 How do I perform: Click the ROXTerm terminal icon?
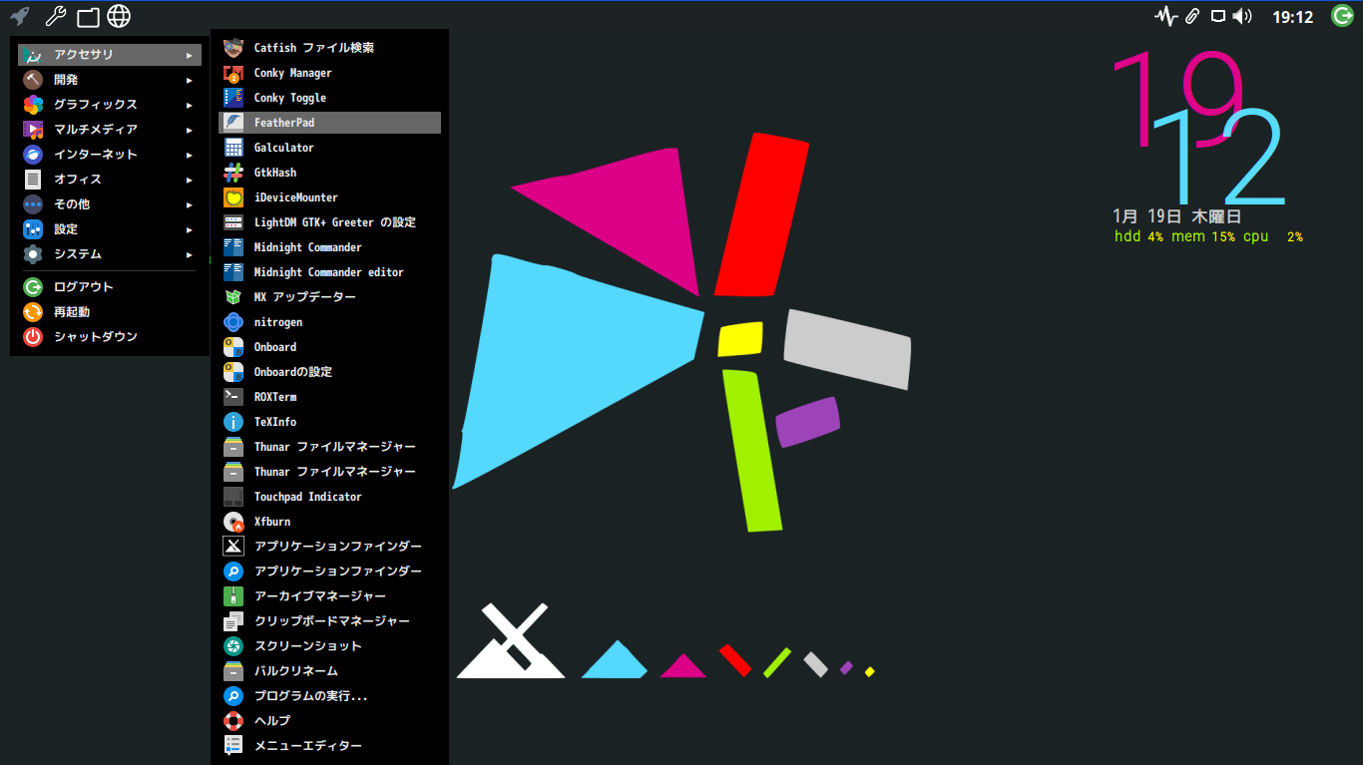[x=233, y=397]
